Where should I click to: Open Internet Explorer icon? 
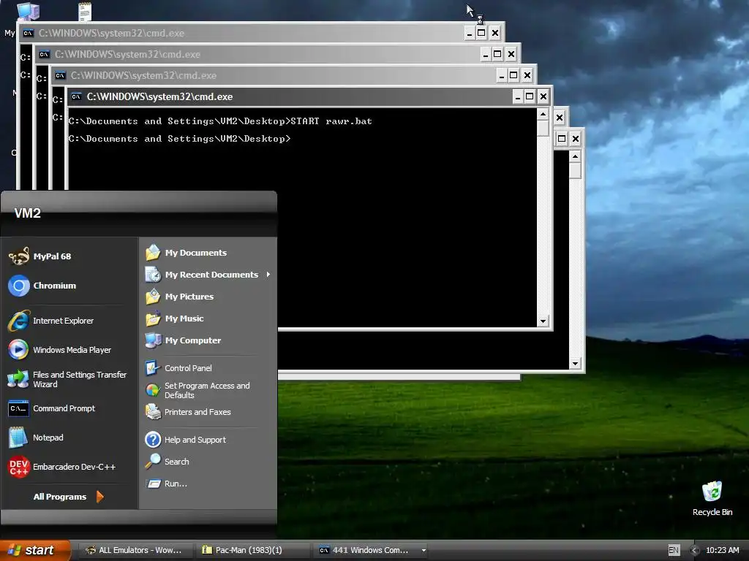point(19,321)
